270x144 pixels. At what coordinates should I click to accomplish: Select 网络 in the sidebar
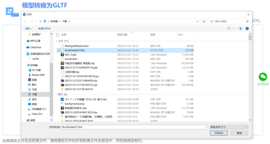pos(31,120)
